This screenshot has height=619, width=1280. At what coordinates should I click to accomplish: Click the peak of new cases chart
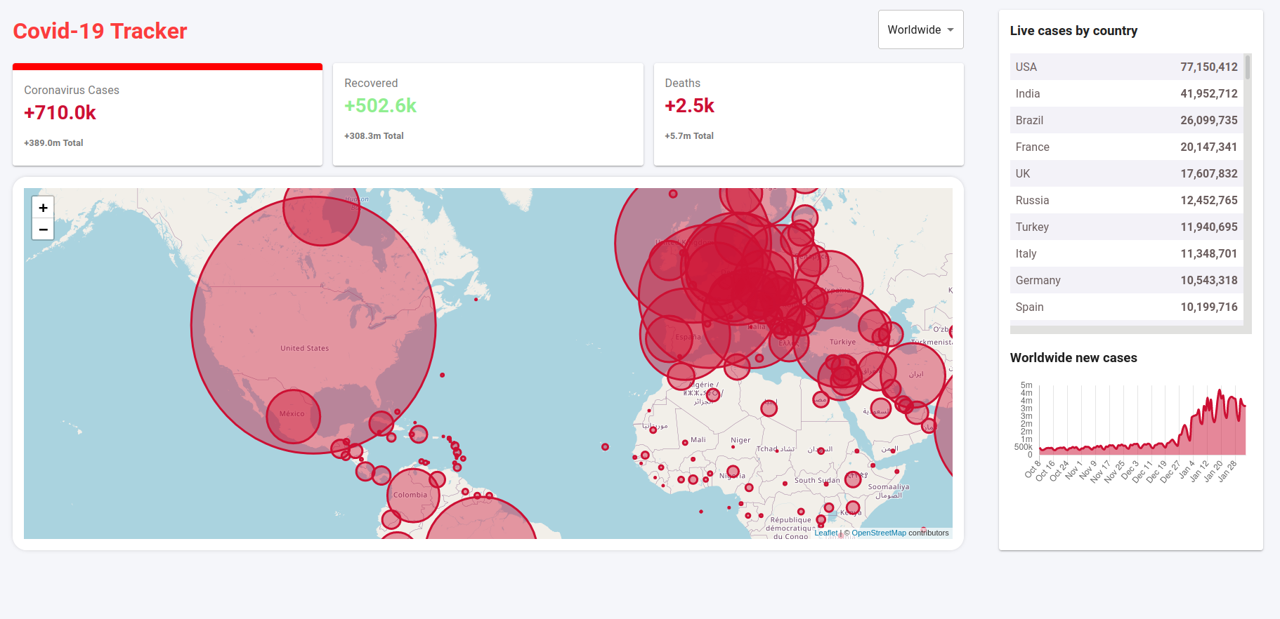1220,391
